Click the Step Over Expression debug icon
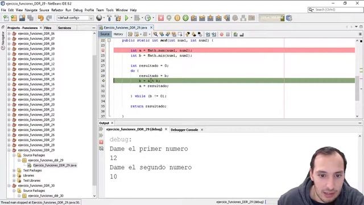Screen dimensions: 364x205 [x=202, y=18]
